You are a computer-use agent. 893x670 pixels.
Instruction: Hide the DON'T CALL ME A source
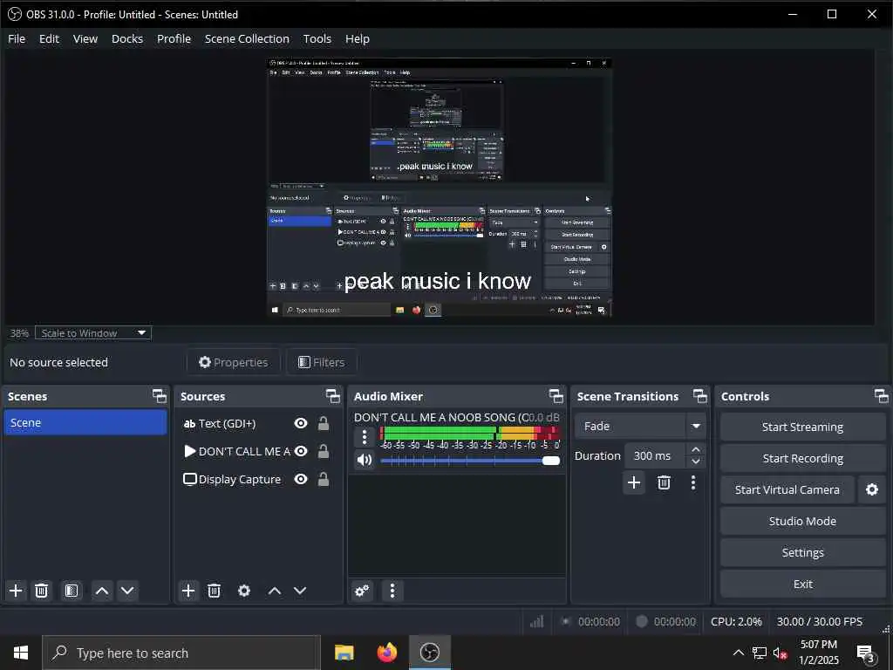301,451
